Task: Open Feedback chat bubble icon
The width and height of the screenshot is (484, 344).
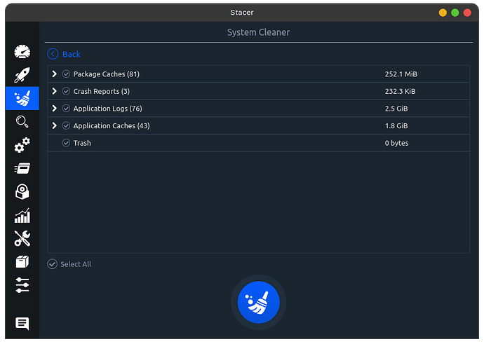Action: click(22, 324)
